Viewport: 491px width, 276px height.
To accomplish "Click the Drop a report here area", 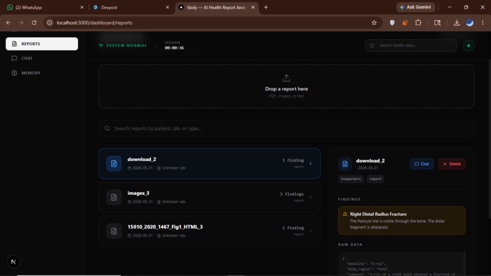I will (286, 87).
